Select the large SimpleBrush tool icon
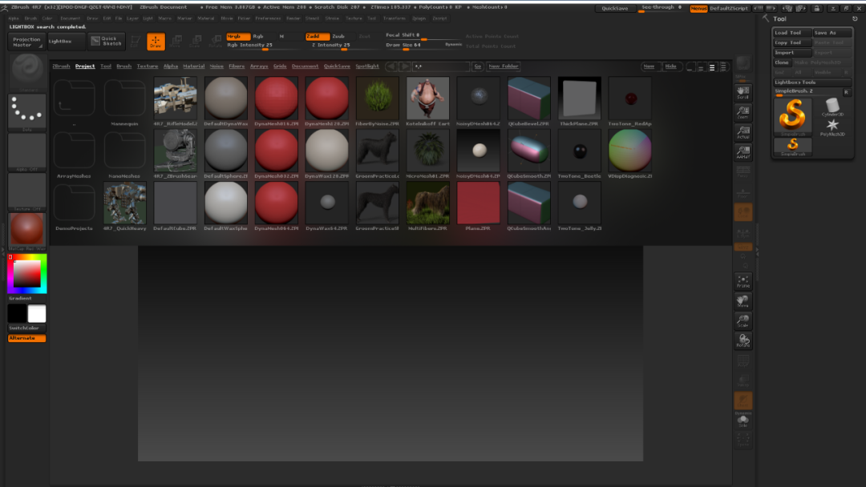The height and width of the screenshot is (487, 866). 792,116
